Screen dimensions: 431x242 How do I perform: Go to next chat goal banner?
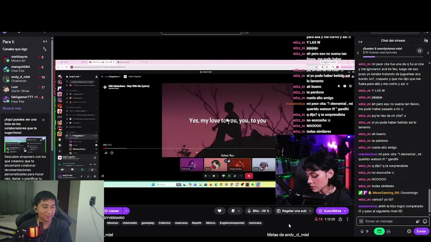[428, 53]
